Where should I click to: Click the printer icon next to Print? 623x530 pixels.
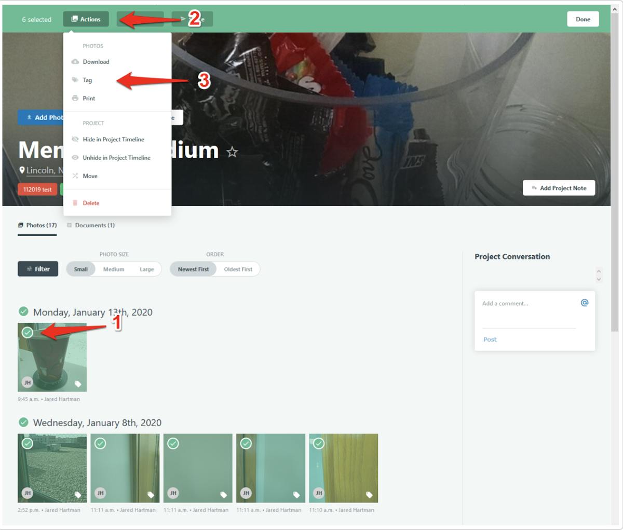tap(75, 98)
